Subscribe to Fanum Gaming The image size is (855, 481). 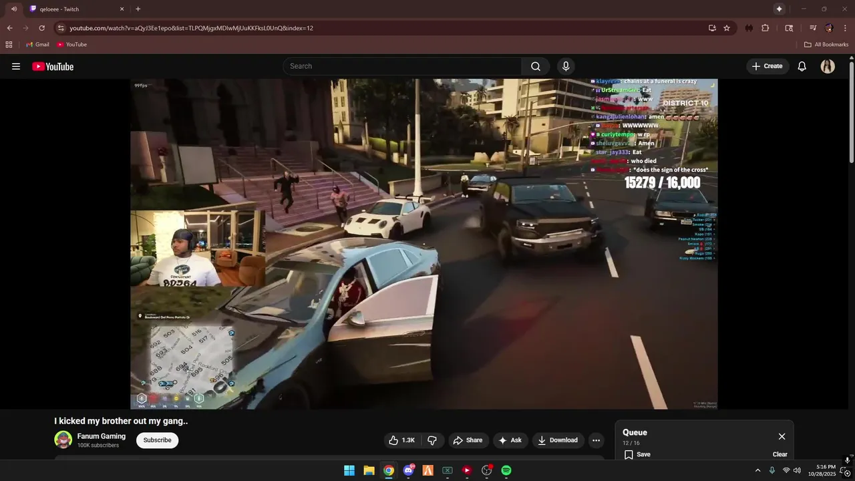(x=157, y=440)
